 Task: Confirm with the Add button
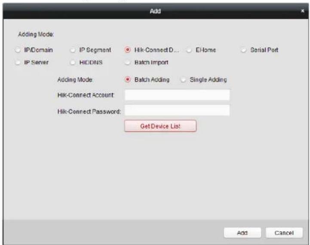(x=242, y=233)
